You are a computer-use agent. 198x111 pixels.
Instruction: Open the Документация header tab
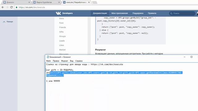[x=100, y=13]
